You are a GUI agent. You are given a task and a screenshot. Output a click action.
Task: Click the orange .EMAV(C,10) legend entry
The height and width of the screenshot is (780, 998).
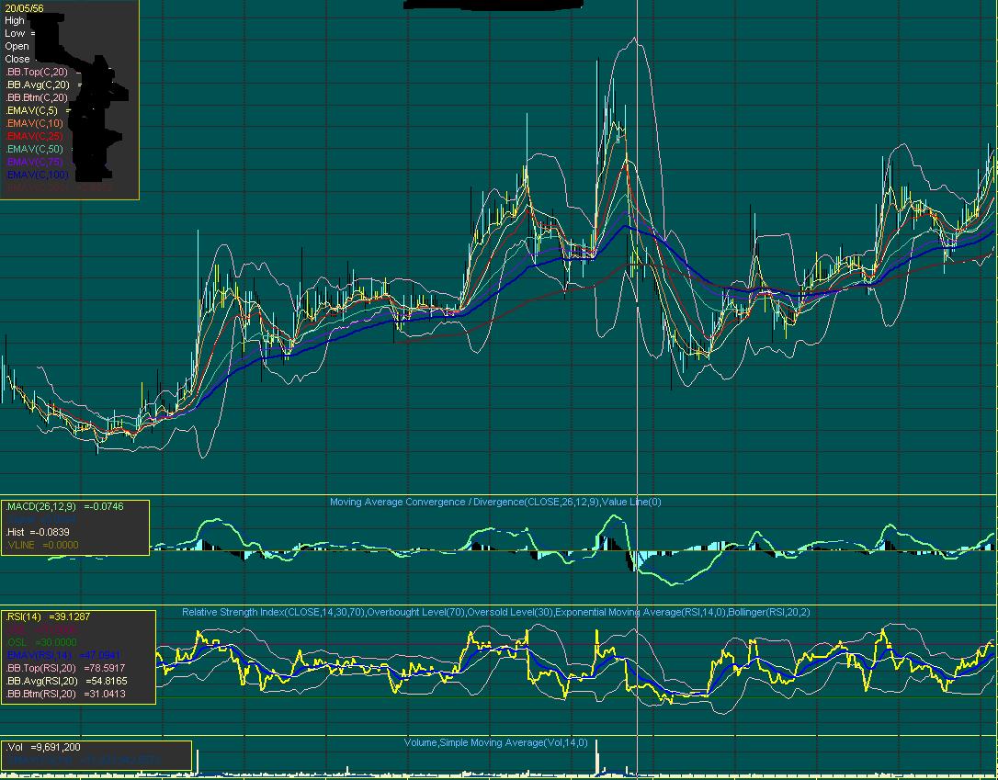[34, 123]
